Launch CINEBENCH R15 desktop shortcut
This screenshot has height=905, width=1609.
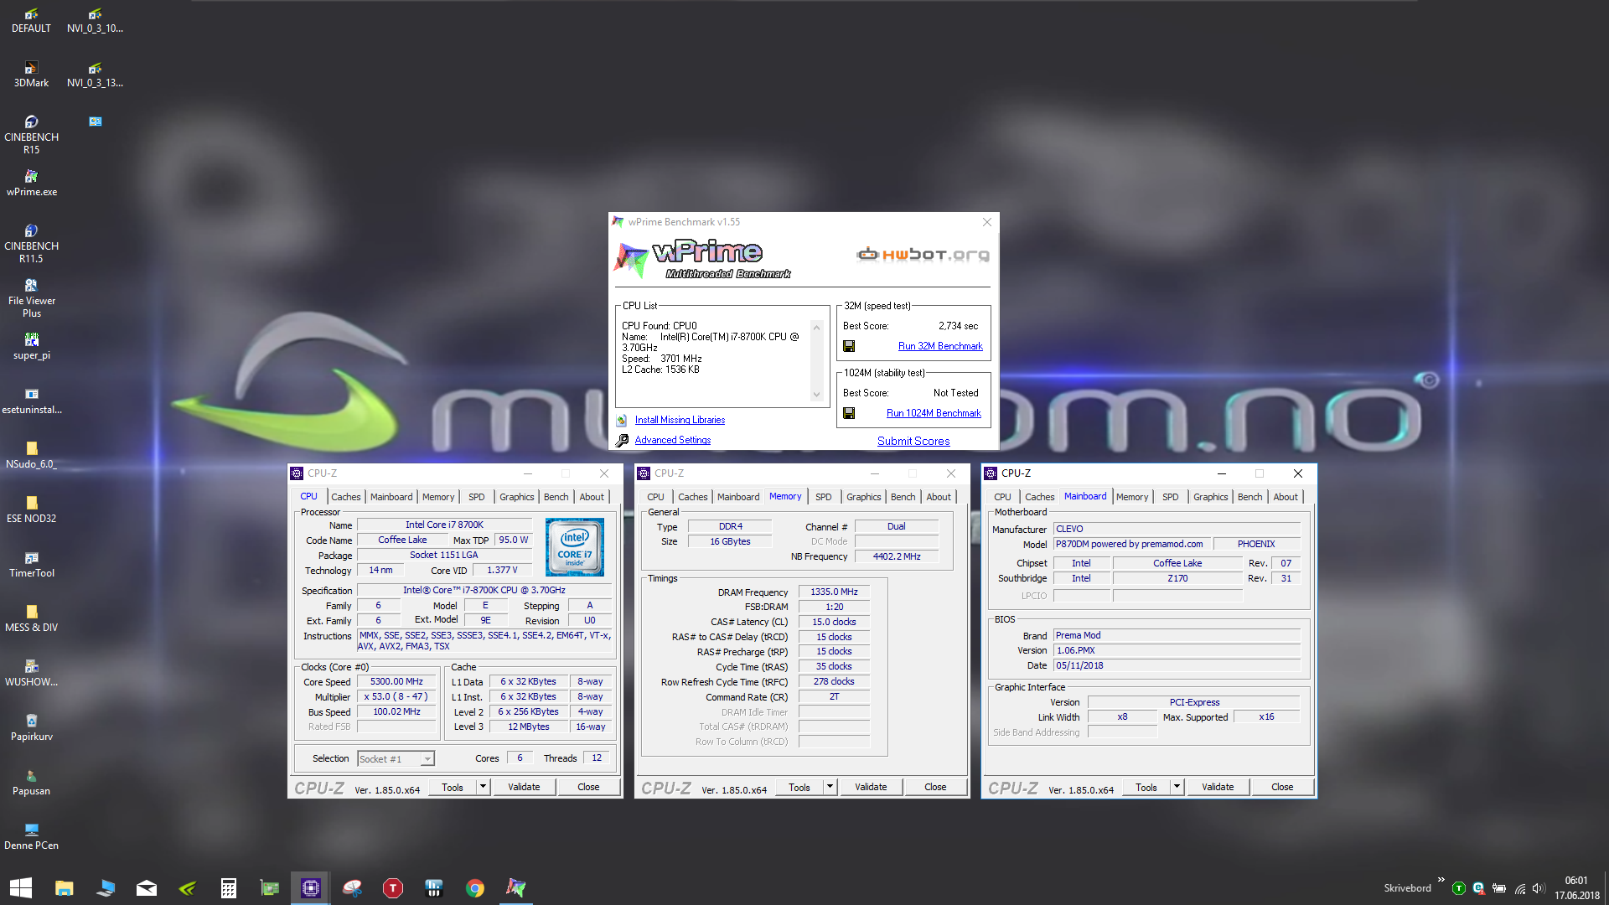(31, 135)
